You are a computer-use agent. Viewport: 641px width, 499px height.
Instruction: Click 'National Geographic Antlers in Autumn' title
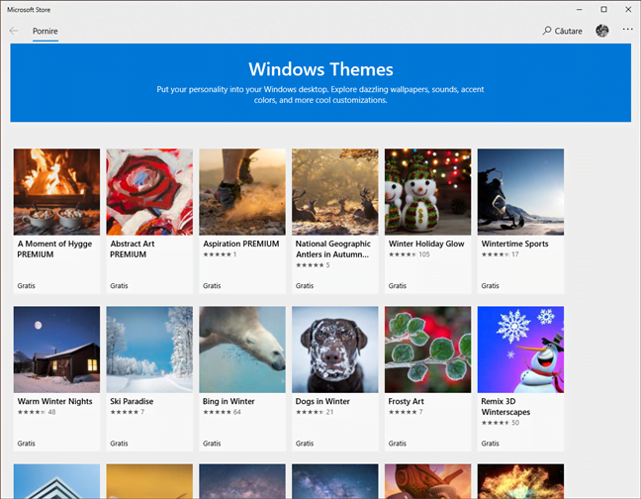pyautogui.click(x=332, y=249)
